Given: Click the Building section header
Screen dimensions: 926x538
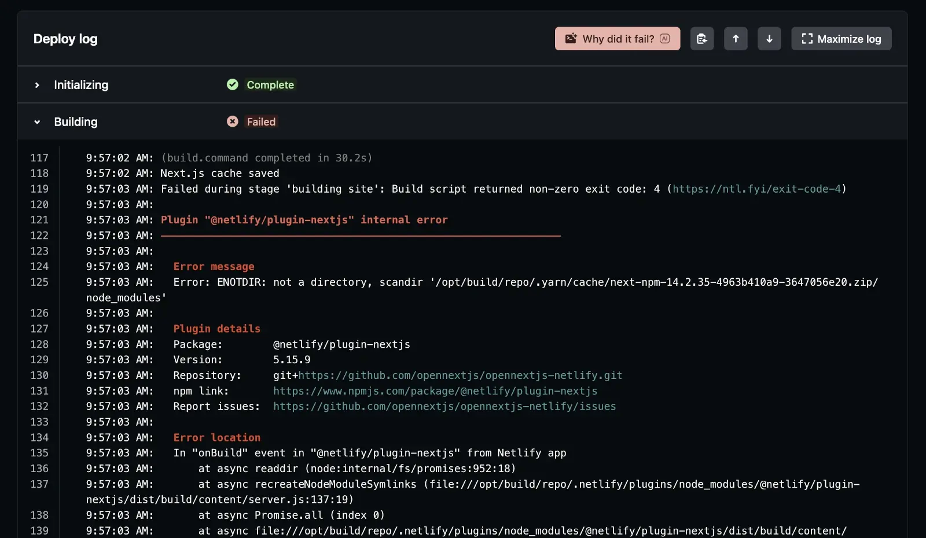Looking at the screenshot, I should 76,122.
